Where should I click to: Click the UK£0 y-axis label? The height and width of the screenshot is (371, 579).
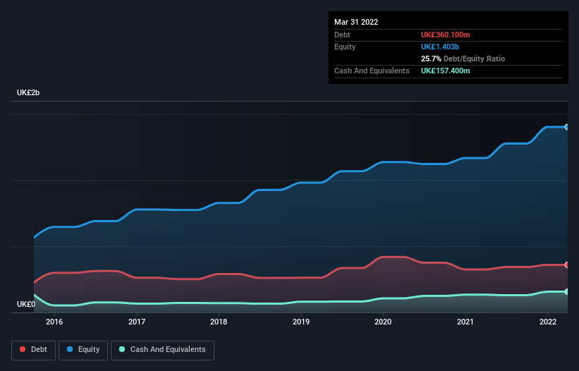pyautogui.click(x=26, y=304)
